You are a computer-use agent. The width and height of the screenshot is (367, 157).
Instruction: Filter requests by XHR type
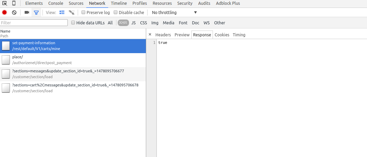[123, 23]
